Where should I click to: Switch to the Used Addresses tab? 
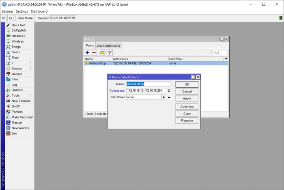(x=108, y=46)
